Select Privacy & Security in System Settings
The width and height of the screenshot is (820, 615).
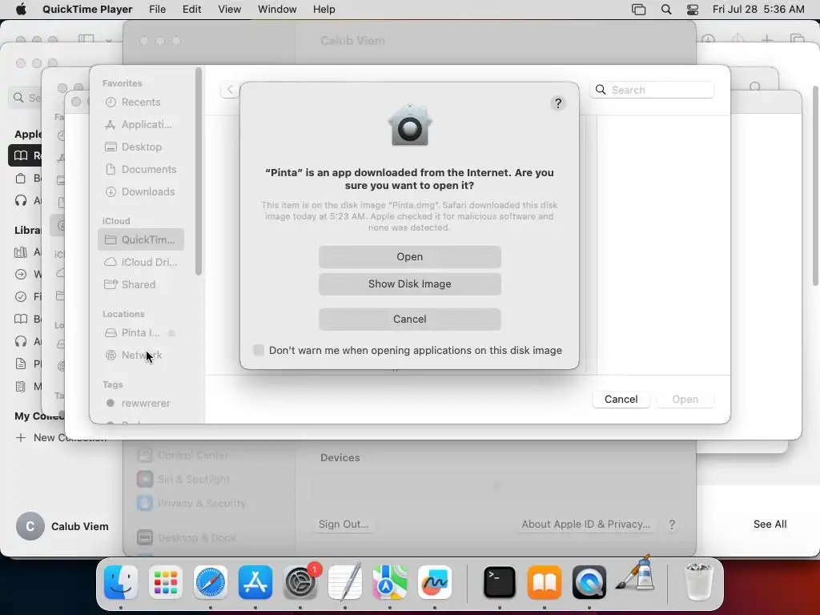click(x=191, y=503)
